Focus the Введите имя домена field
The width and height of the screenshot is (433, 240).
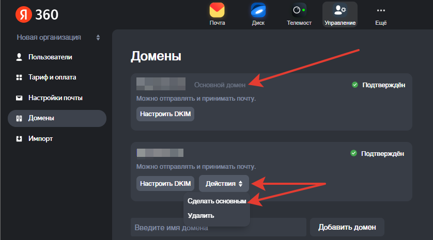(219, 227)
